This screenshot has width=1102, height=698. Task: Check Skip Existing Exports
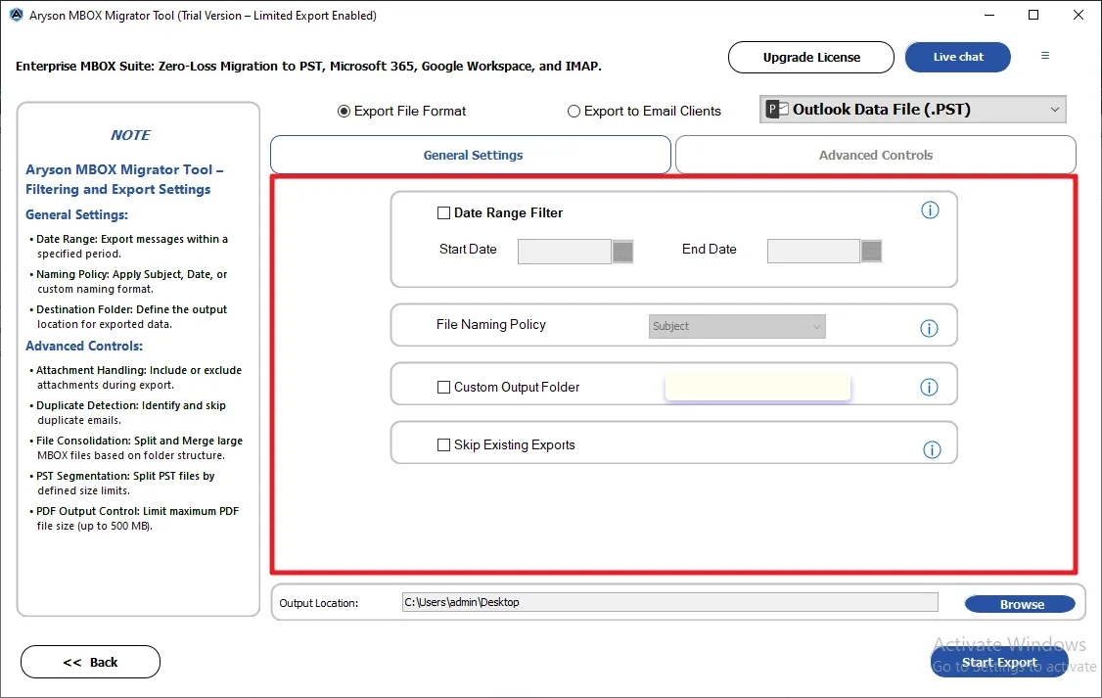coord(443,445)
